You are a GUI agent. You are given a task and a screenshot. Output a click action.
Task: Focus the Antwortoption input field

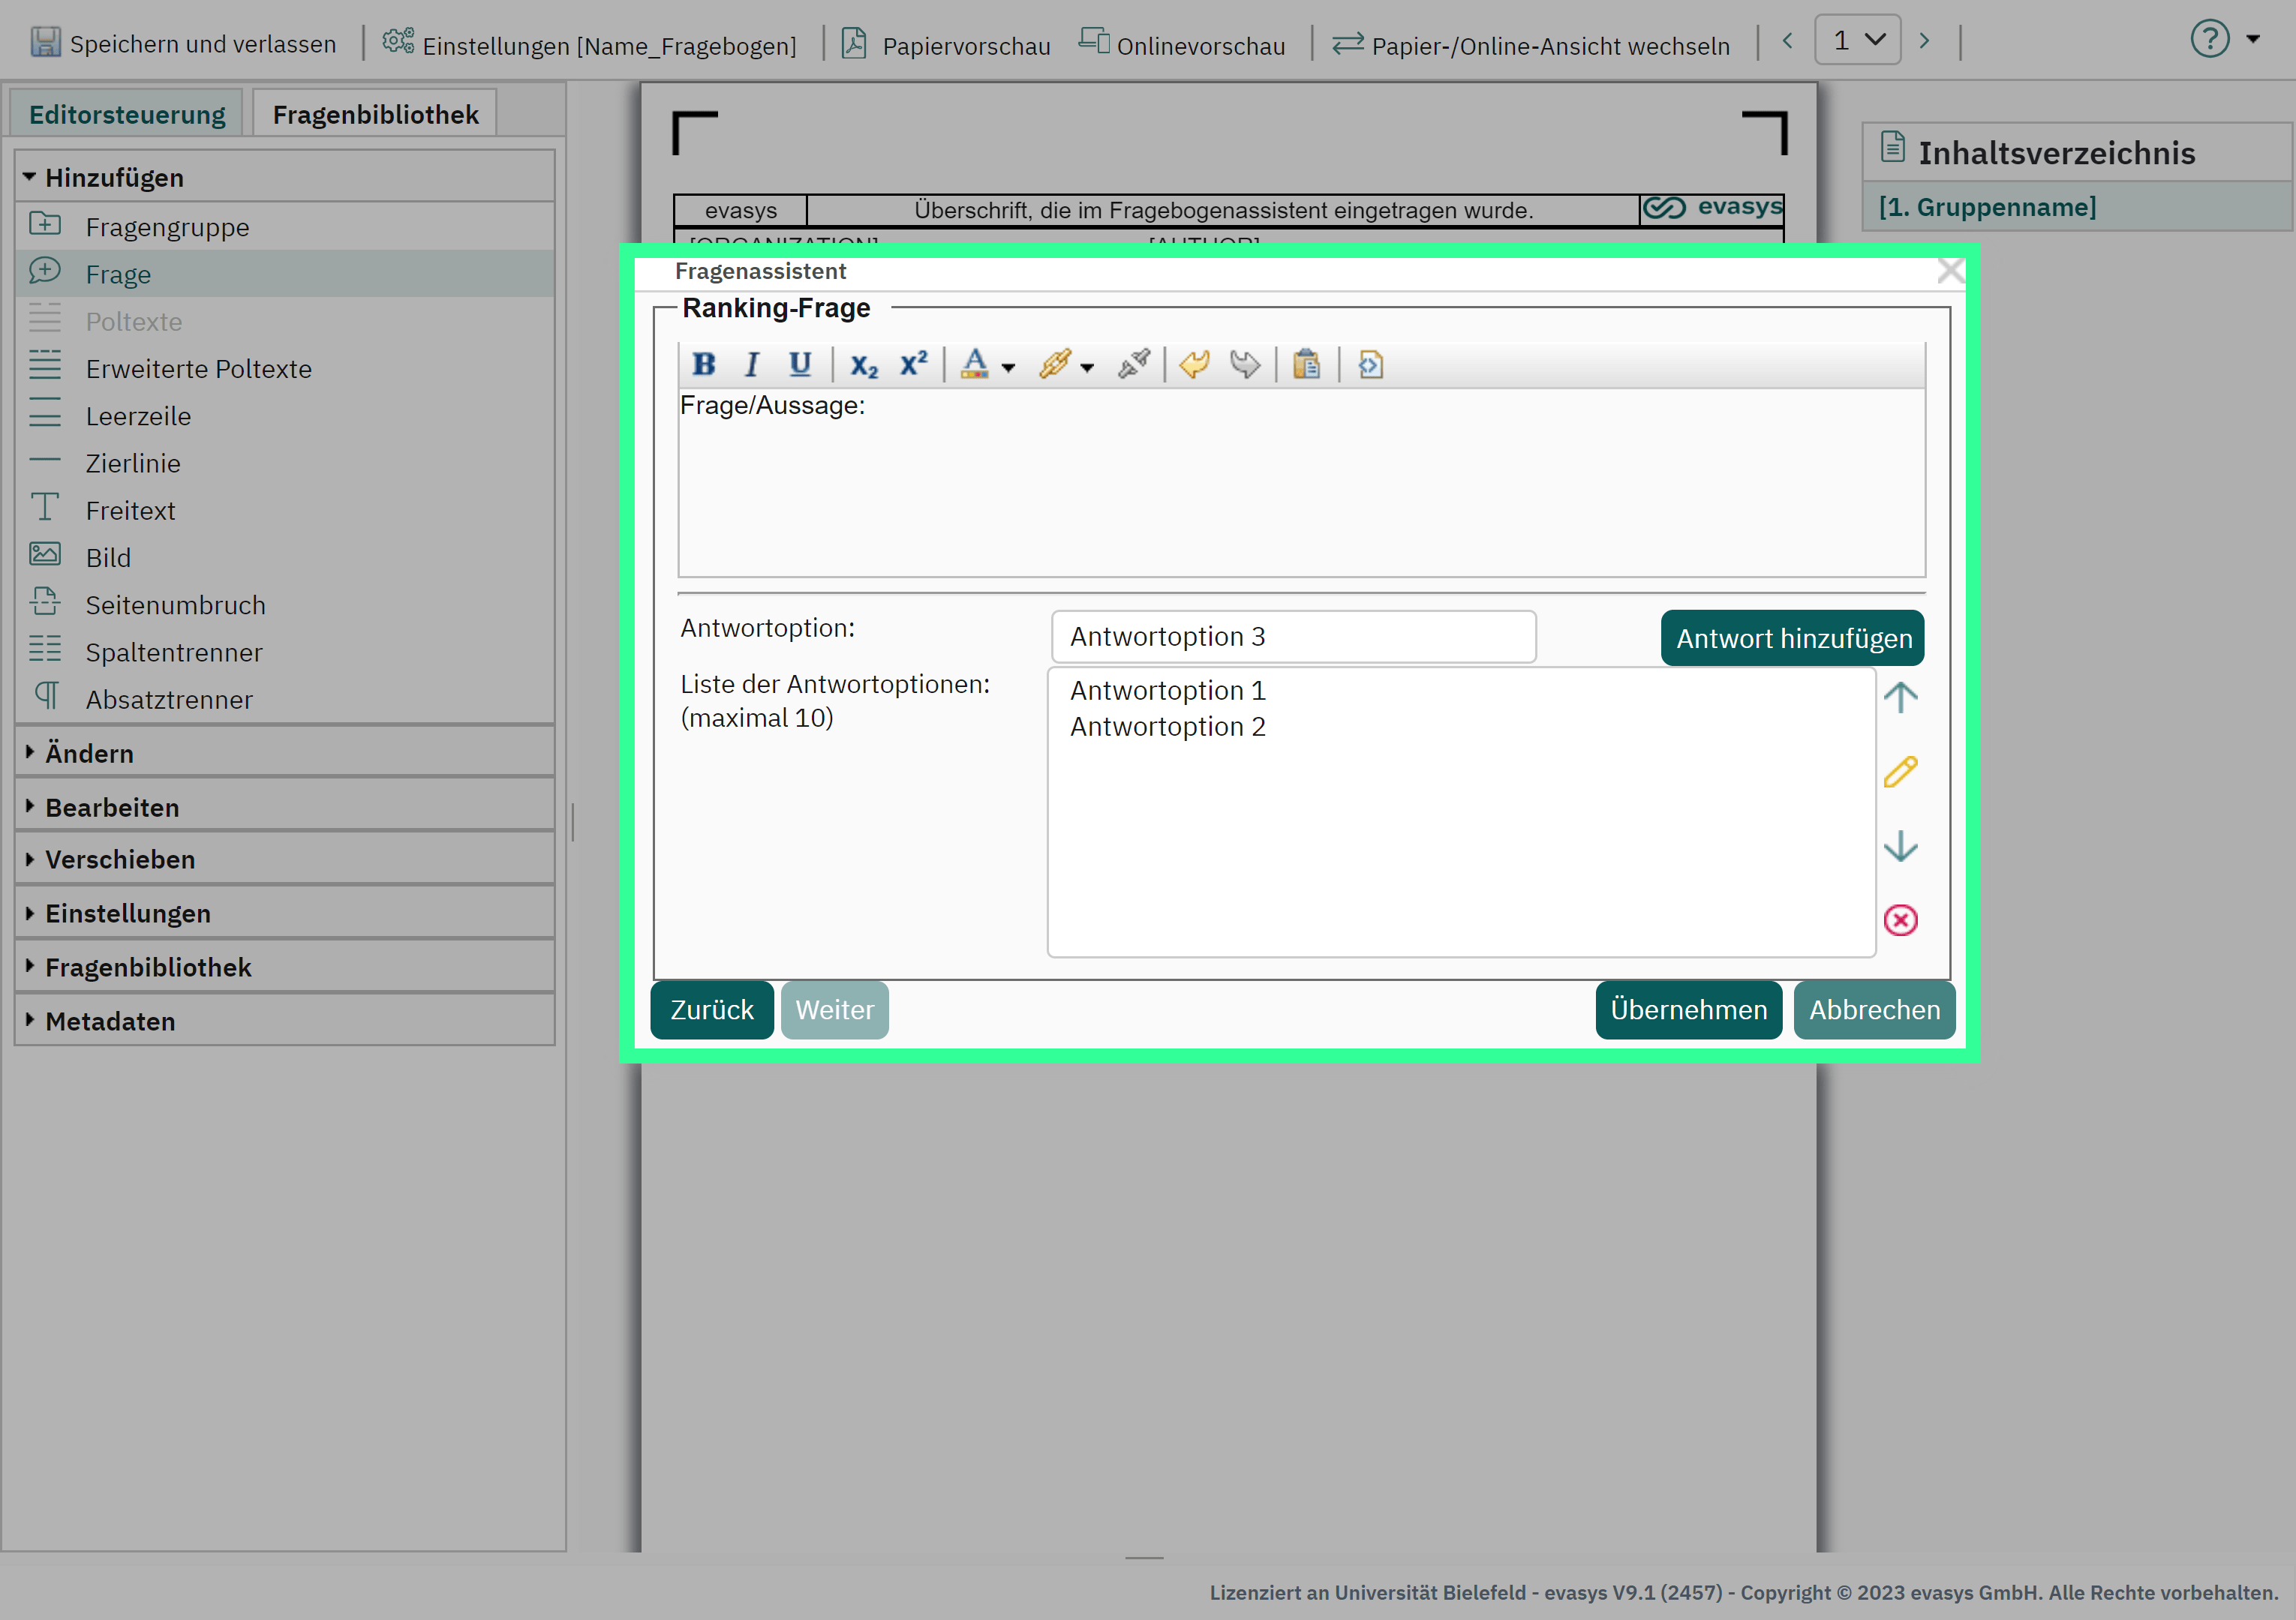[x=1293, y=637]
